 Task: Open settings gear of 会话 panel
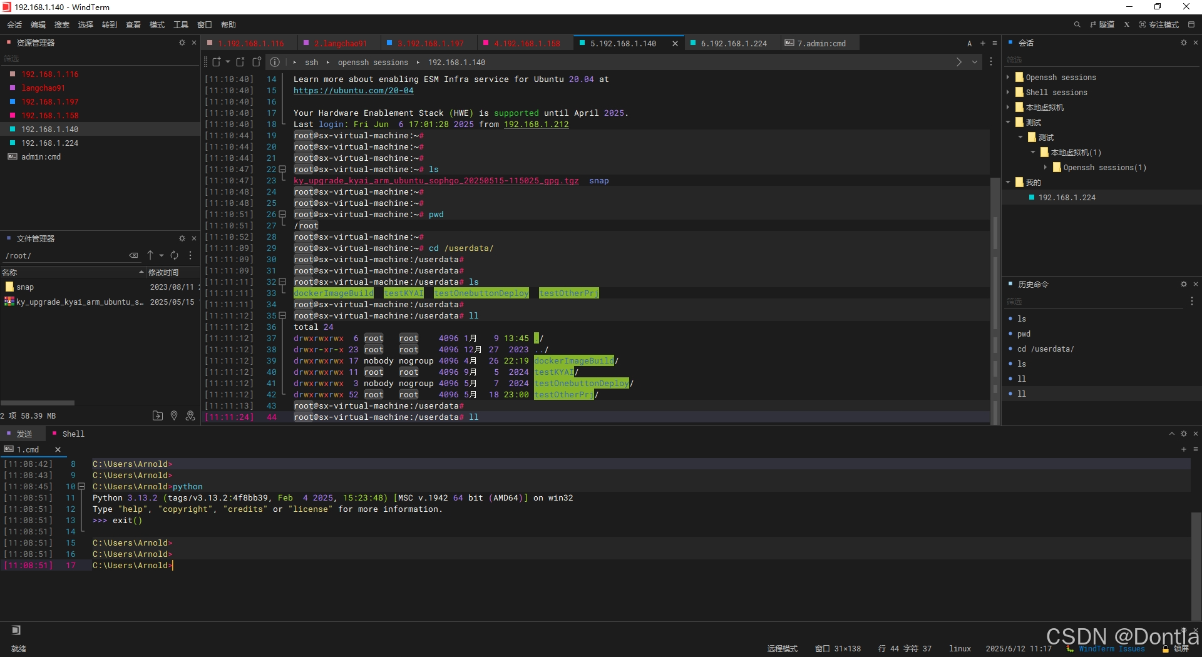tap(1184, 43)
